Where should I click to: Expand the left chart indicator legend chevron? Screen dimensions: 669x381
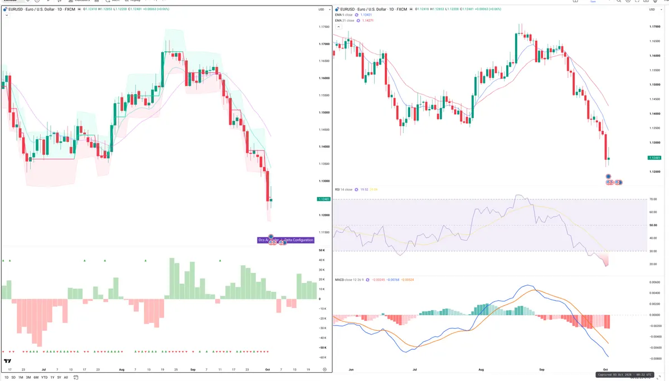pos(6,15)
